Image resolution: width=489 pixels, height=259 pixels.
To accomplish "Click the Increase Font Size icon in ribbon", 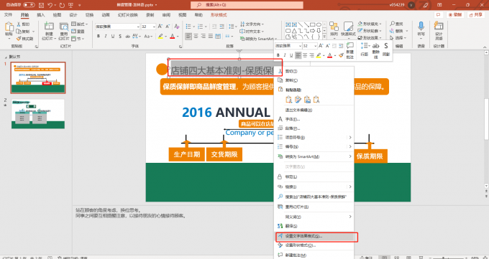I will [160, 27].
